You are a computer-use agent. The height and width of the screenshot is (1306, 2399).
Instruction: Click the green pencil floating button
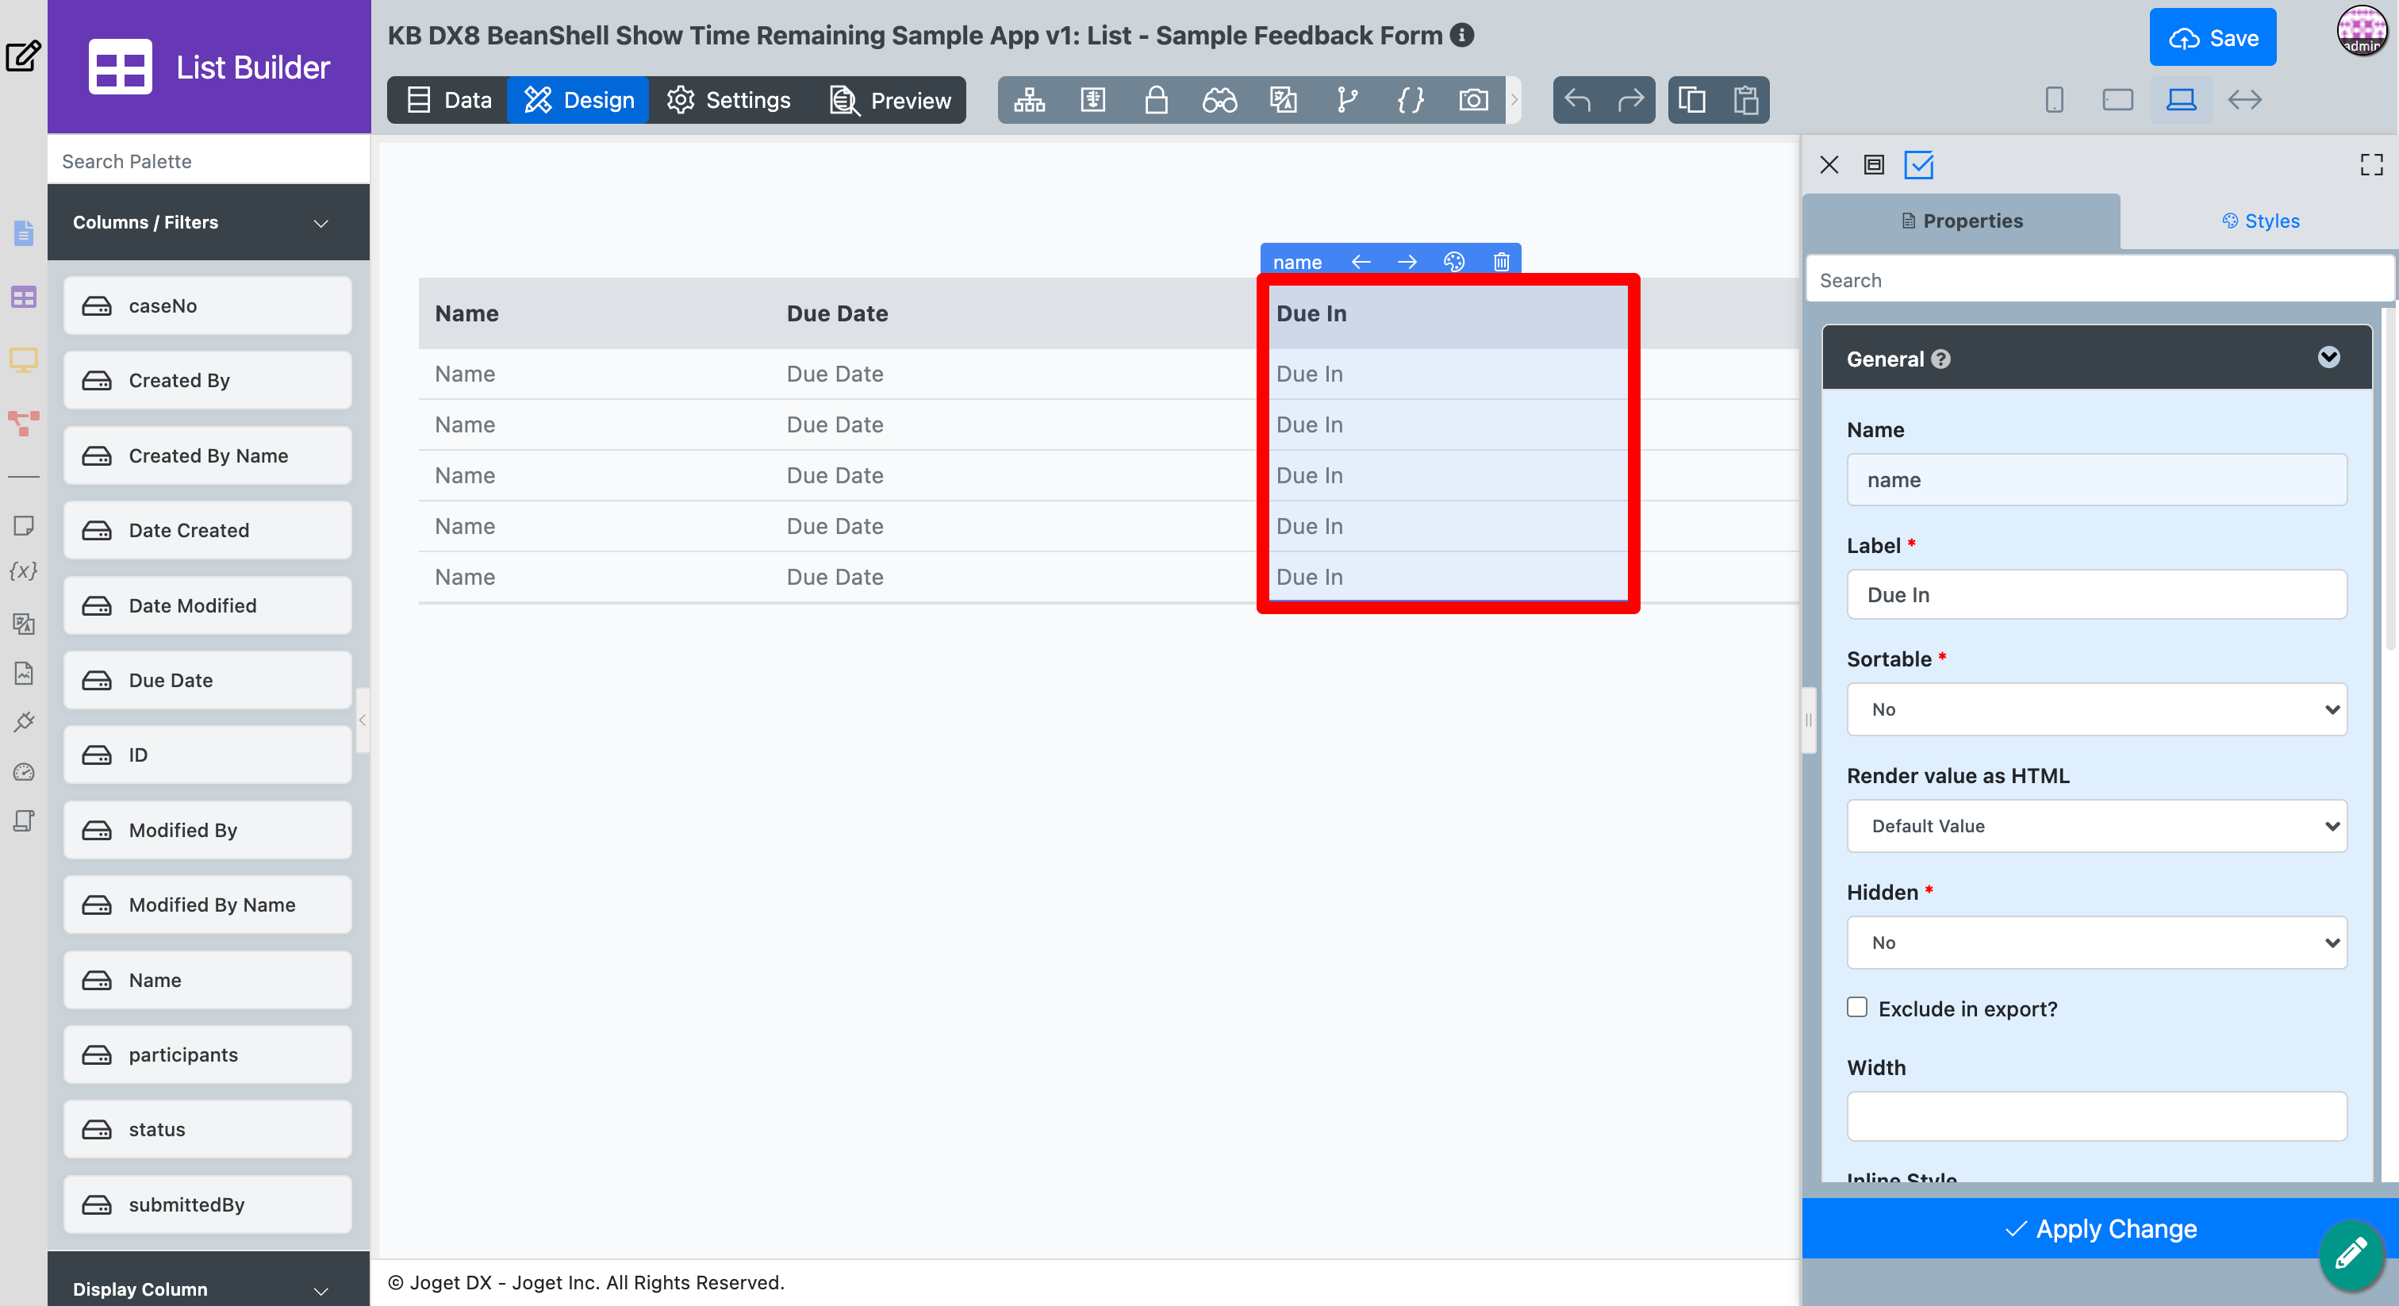click(x=2351, y=1254)
